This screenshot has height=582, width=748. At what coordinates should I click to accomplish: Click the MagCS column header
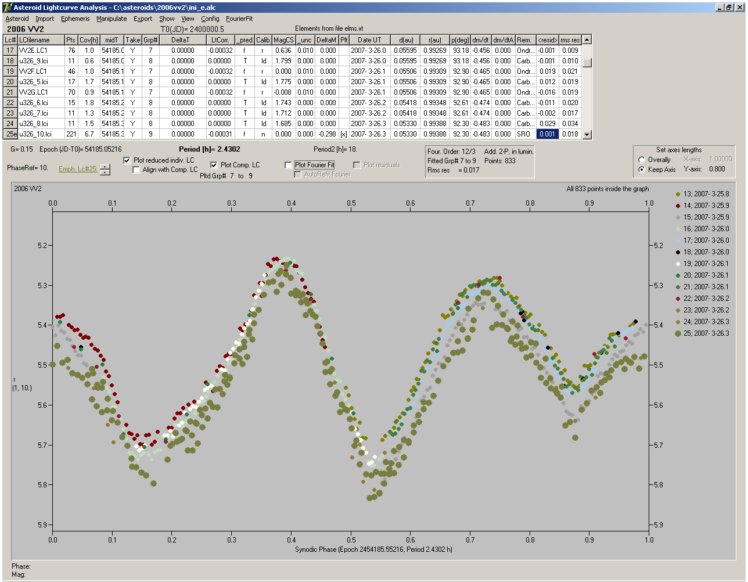(283, 40)
